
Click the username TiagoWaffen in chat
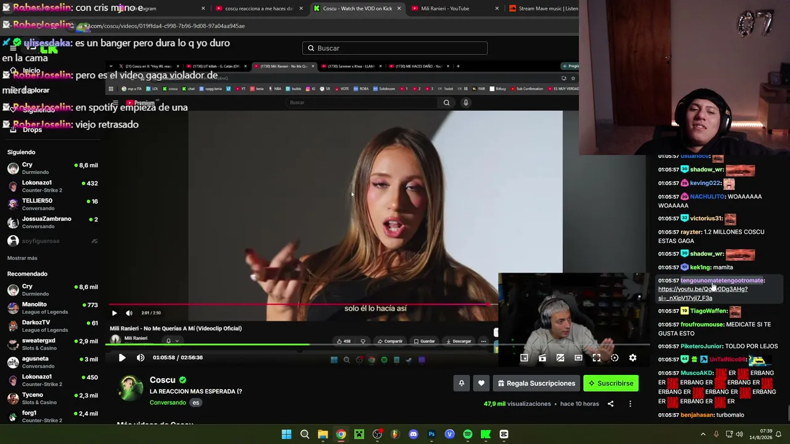coord(709,311)
